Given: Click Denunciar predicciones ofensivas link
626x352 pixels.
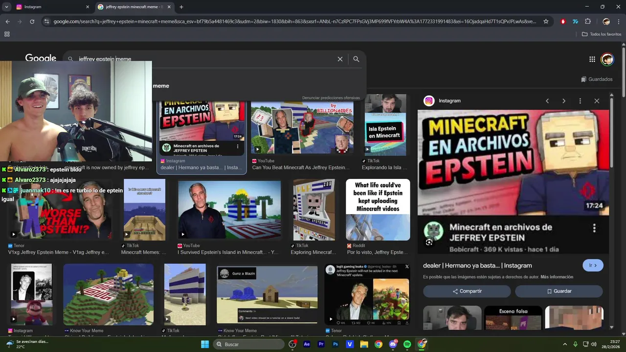Looking at the screenshot, I should point(331,98).
